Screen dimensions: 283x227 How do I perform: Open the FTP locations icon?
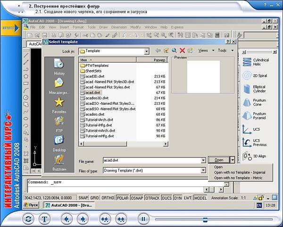point(59,125)
